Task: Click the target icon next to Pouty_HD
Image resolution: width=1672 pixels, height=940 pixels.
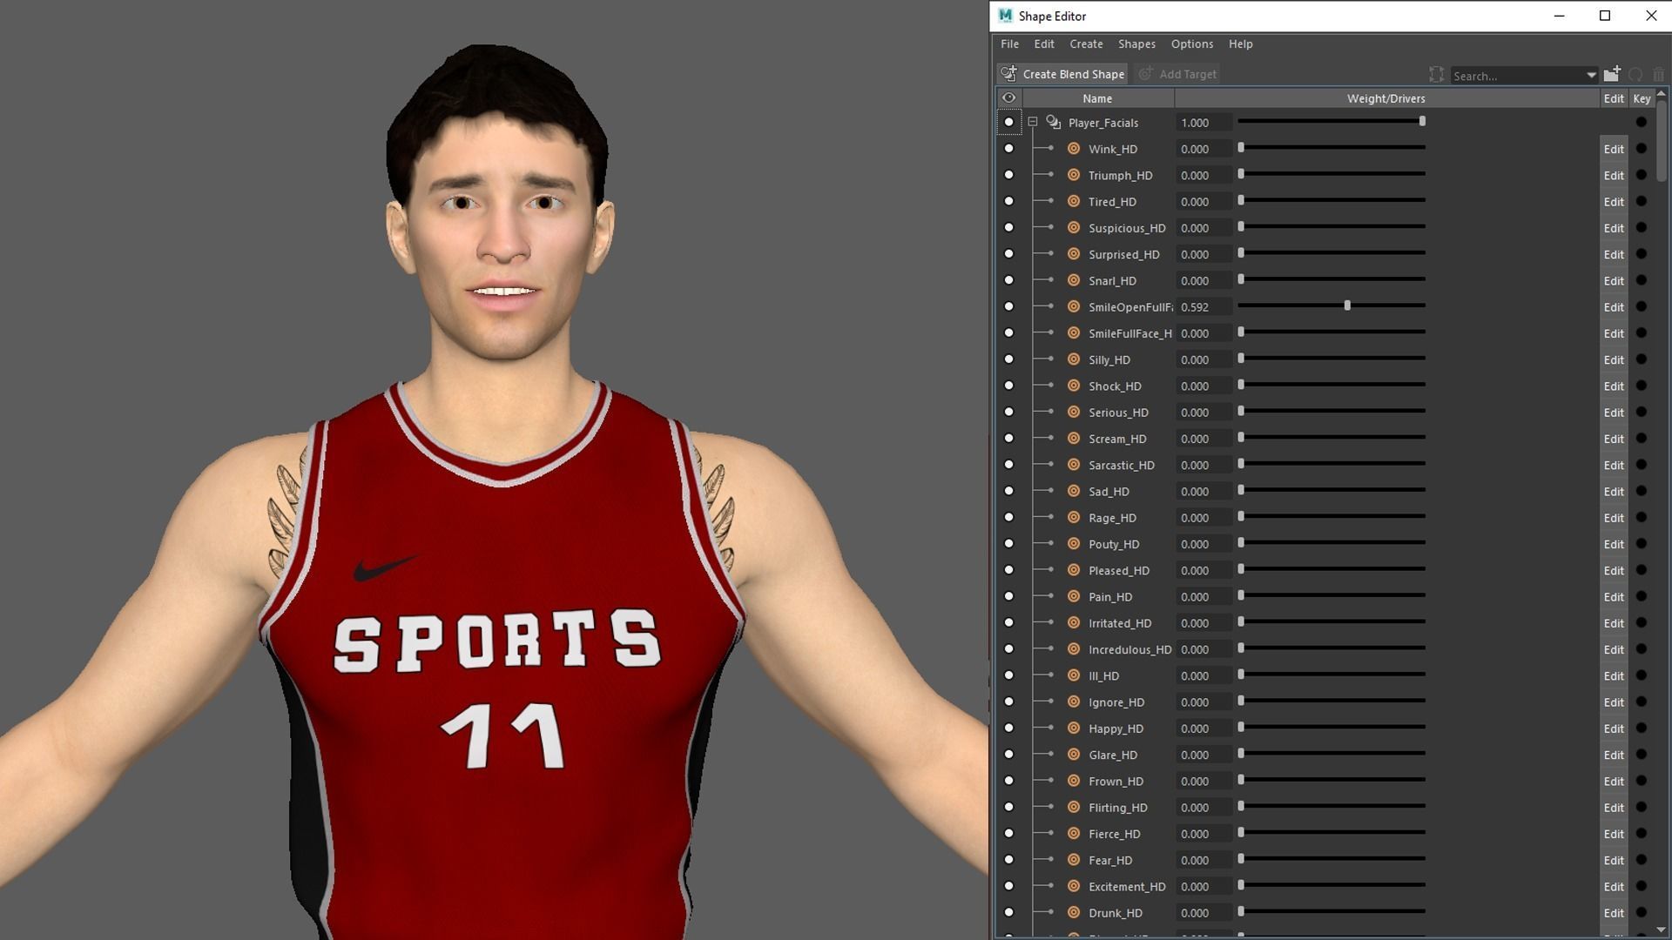Action: [1074, 543]
